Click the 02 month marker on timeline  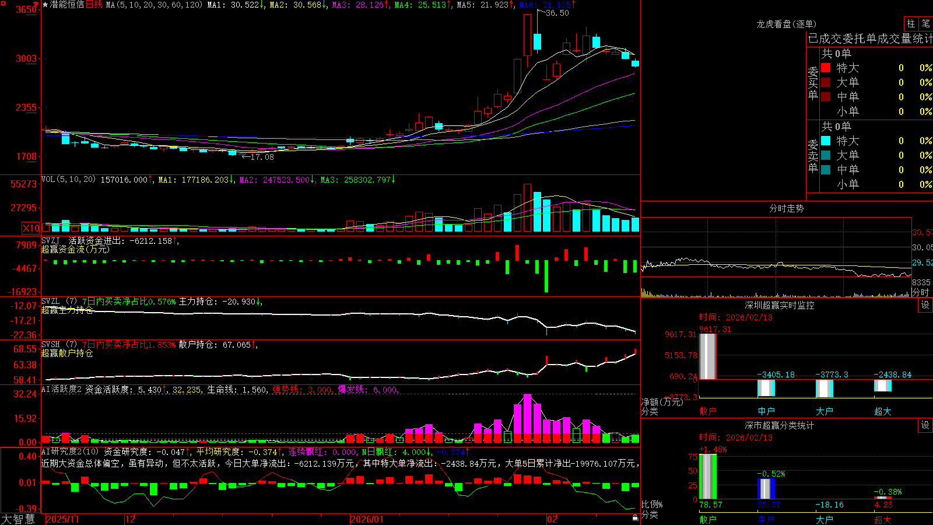coord(552,519)
